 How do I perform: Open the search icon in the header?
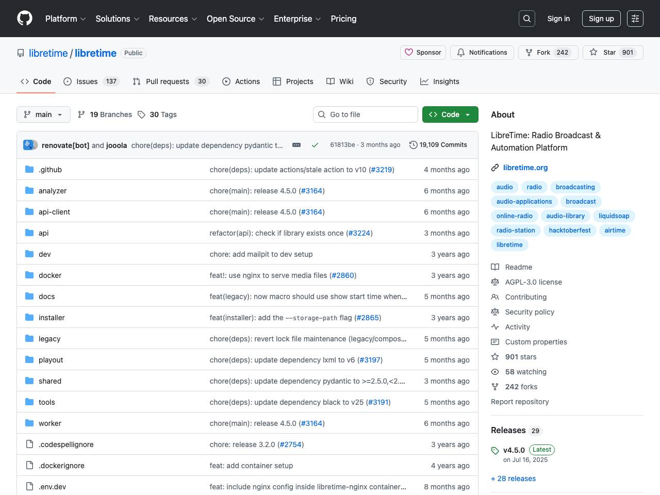[526, 19]
